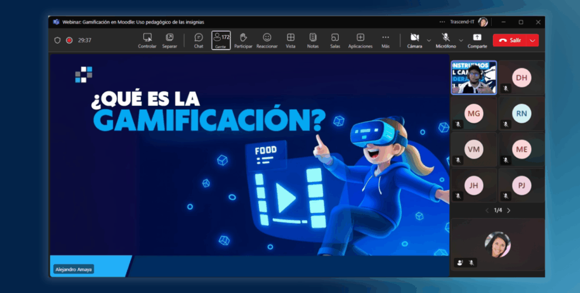The height and width of the screenshot is (293, 580).
Task: Expand the Micrófono options dropdown arrow
Action: (461, 40)
